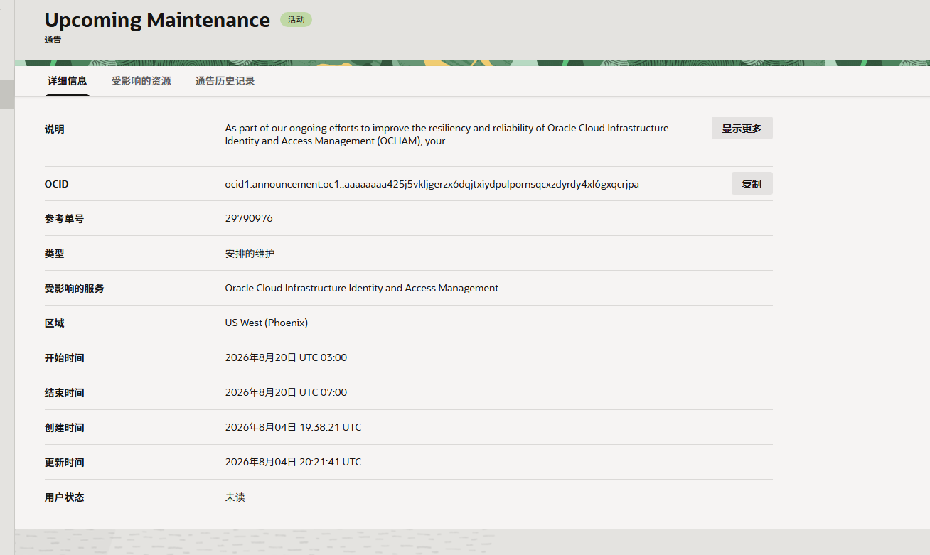Click the start time UTC 03:00 value
The height and width of the screenshot is (555, 930).
(x=286, y=357)
